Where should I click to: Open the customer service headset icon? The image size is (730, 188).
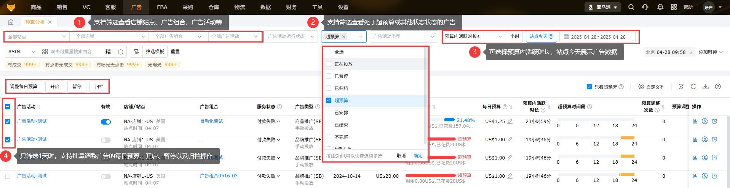[x=645, y=7]
